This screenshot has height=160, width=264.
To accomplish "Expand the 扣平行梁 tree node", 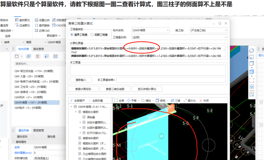I will pos(80,133).
